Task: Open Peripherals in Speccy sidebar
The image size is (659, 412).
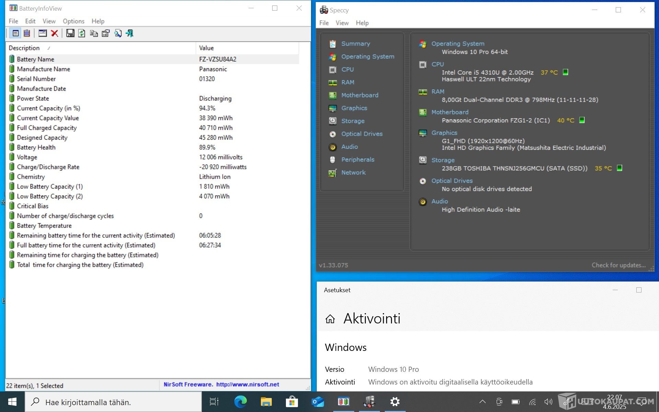Action: [358, 160]
